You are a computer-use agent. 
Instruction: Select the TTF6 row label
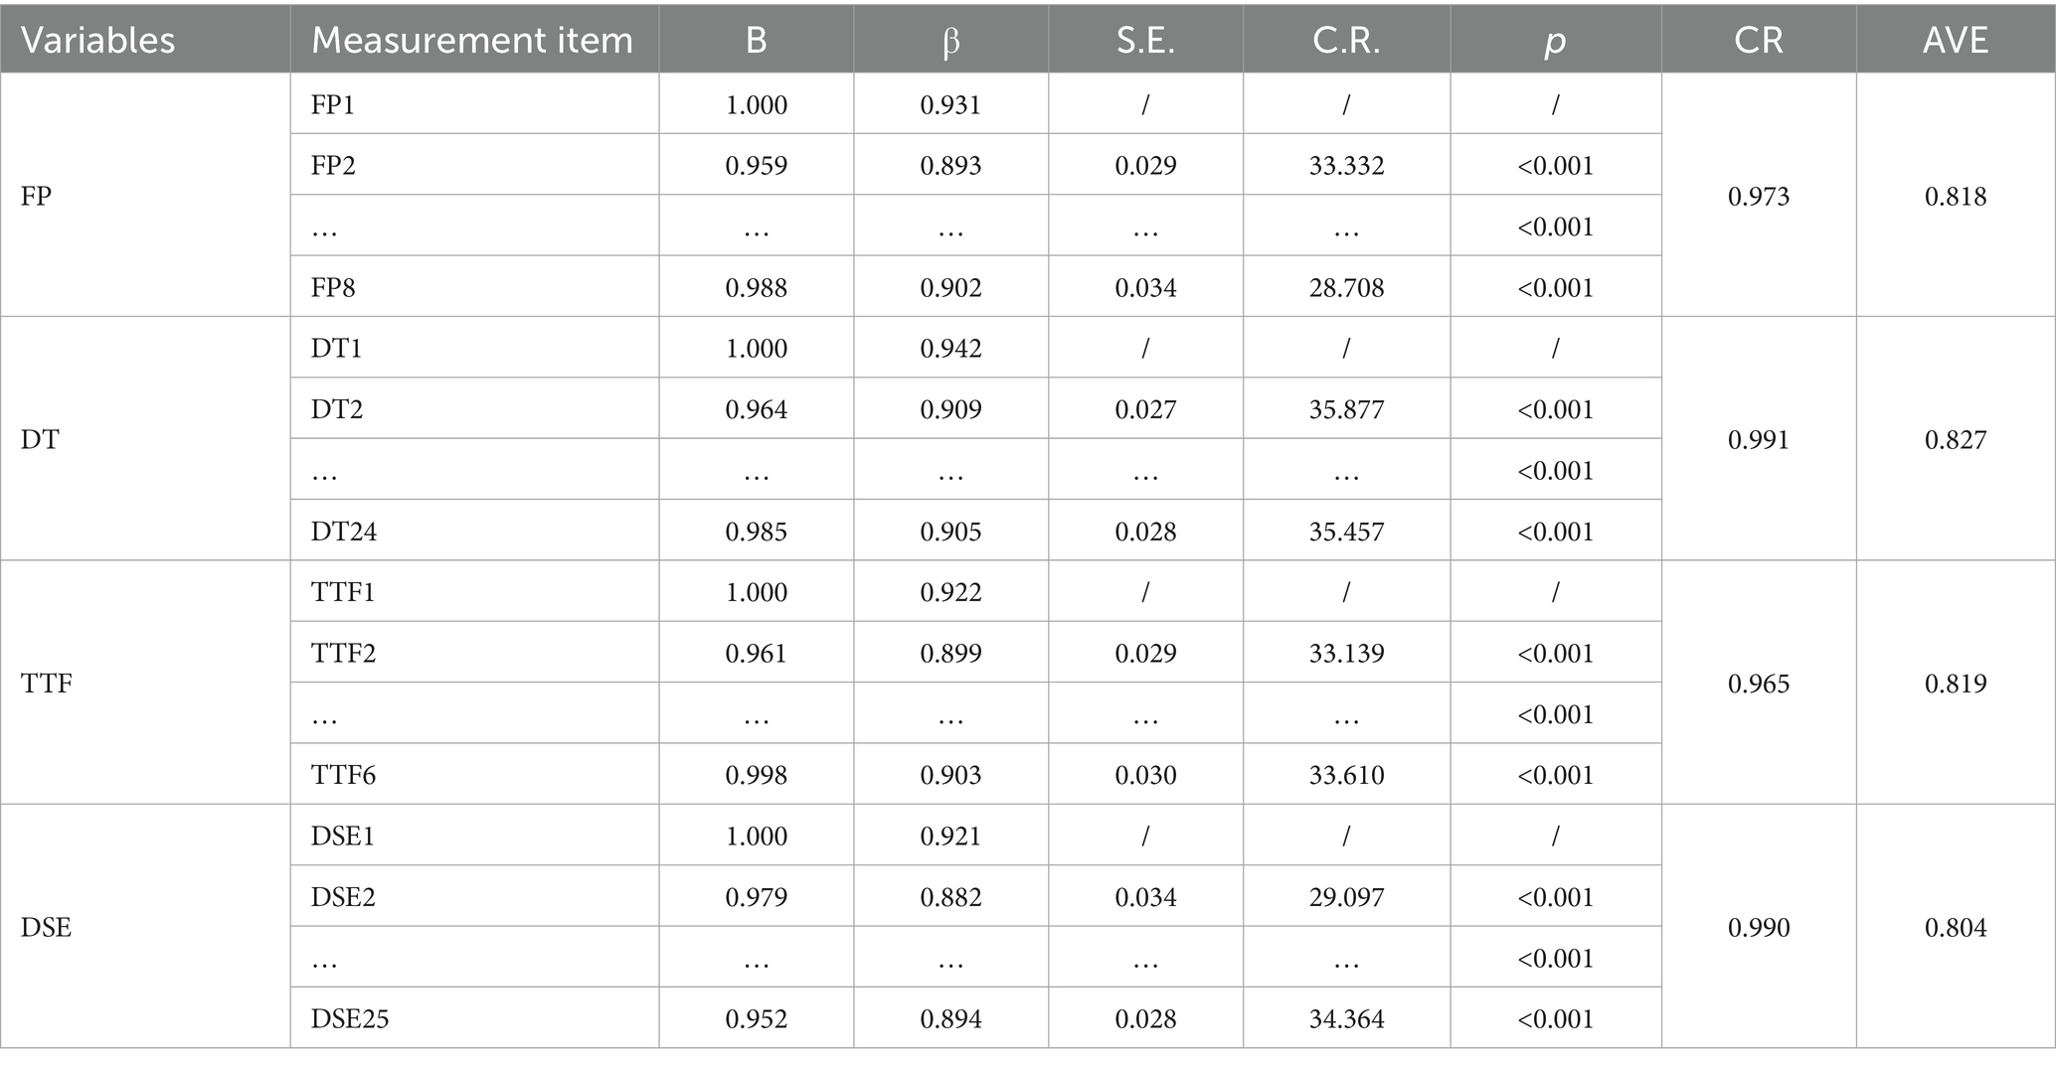(344, 775)
